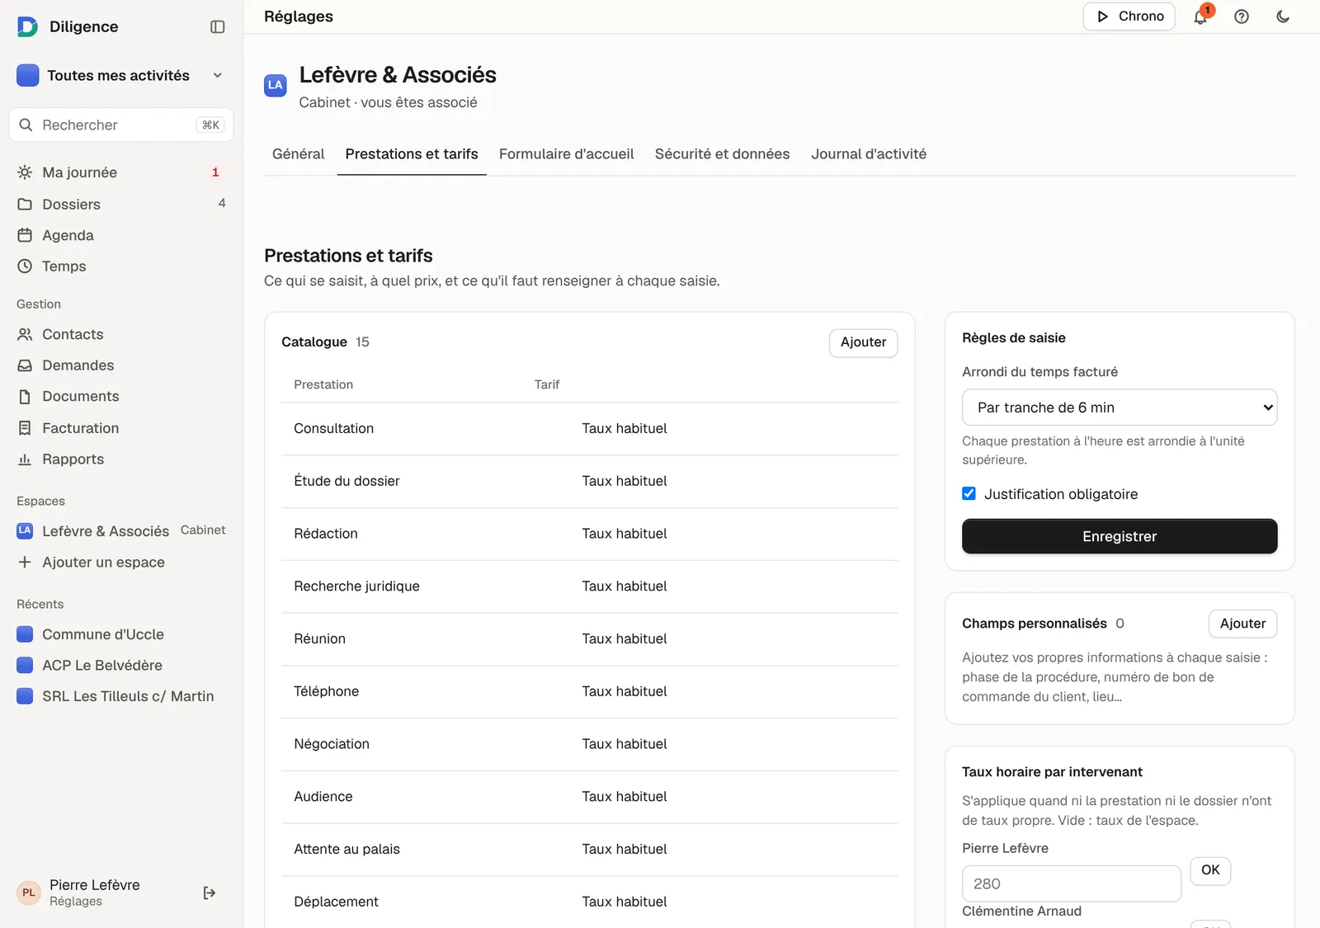The height and width of the screenshot is (928, 1320).
Task: Open the Formulaire d'accueil tab
Action: click(x=567, y=154)
